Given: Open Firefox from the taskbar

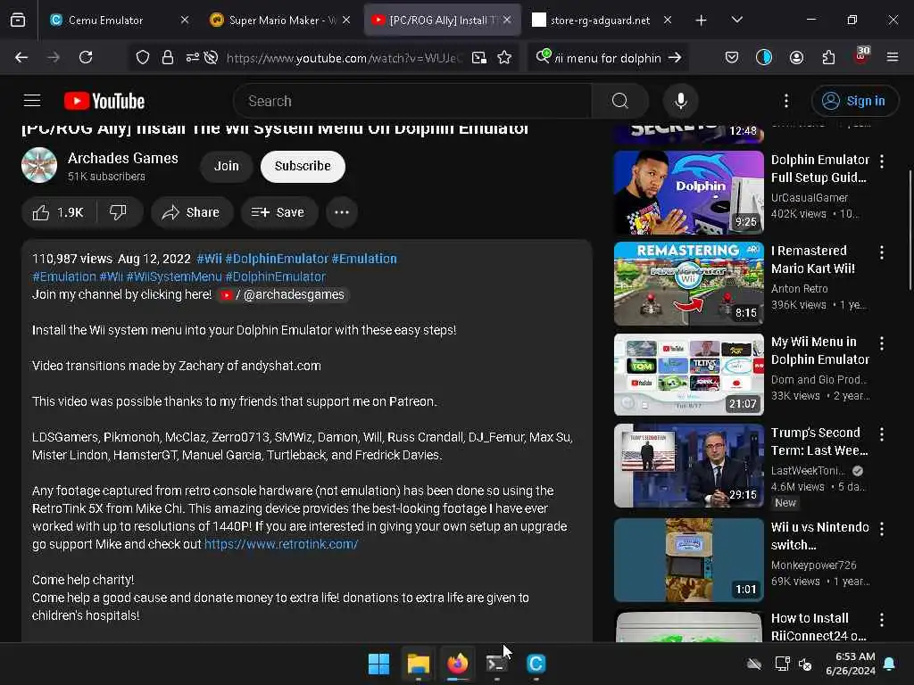Looking at the screenshot, I should (458, 664).
